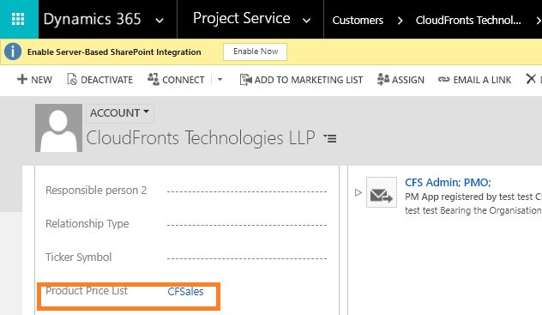This screenshot has width=542, height=315.
Task: Click the CloudFronts Technologies LLP record title
Action: [201, 138]
